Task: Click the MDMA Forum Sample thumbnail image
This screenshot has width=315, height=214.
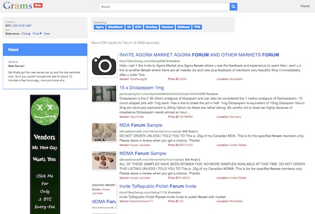Action: (104, 160)
